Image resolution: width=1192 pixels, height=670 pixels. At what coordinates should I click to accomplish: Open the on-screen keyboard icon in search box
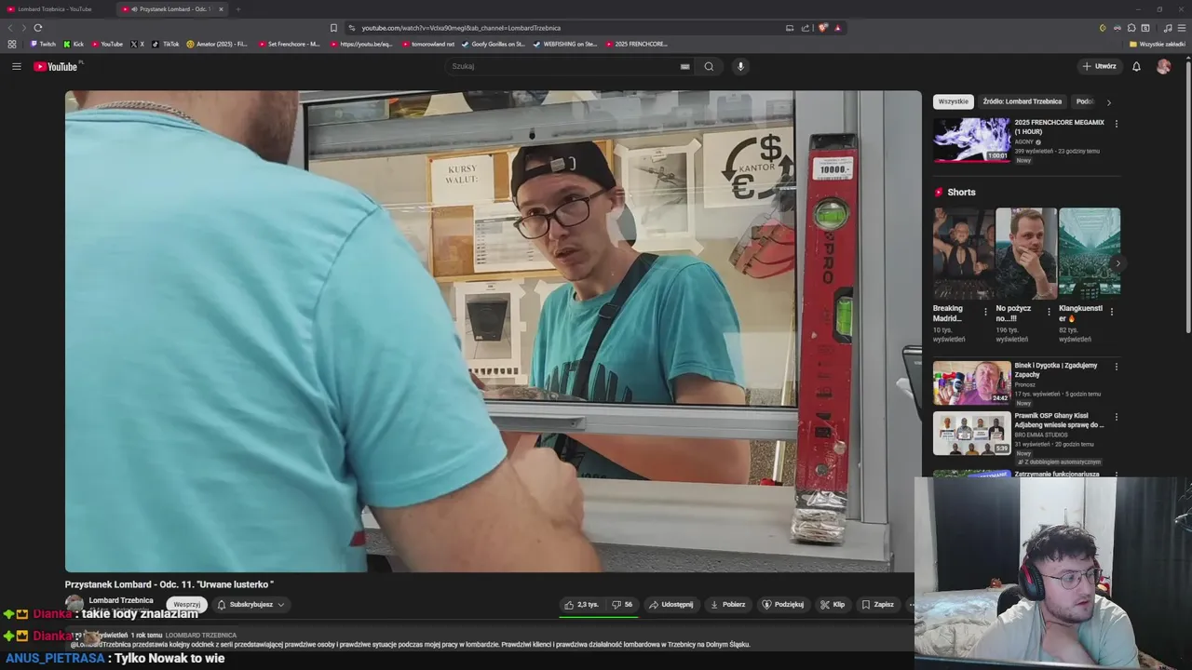pyautogui.click(x=684, y=66)
